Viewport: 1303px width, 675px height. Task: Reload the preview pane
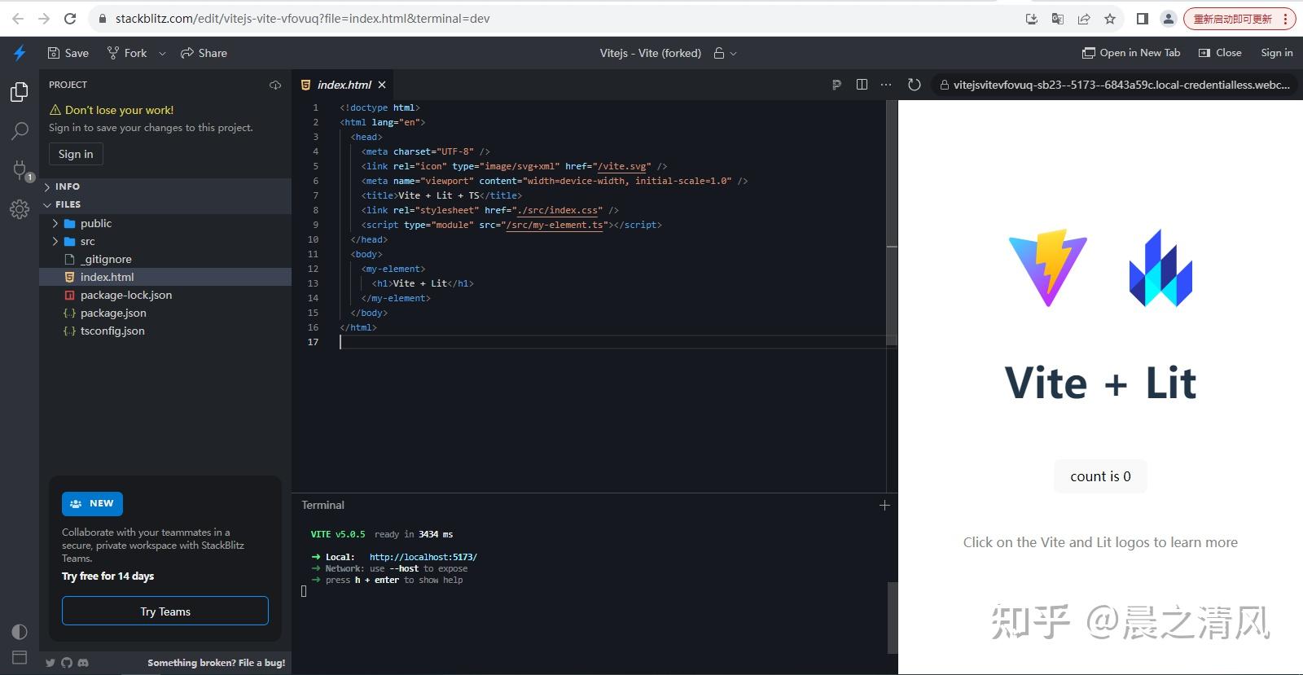914,85
